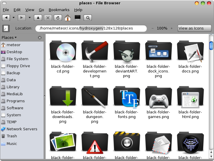The width and height of the screenshot is (214, 161).
Task: Select Data drive in sidebar
Action: coord(22,80)
